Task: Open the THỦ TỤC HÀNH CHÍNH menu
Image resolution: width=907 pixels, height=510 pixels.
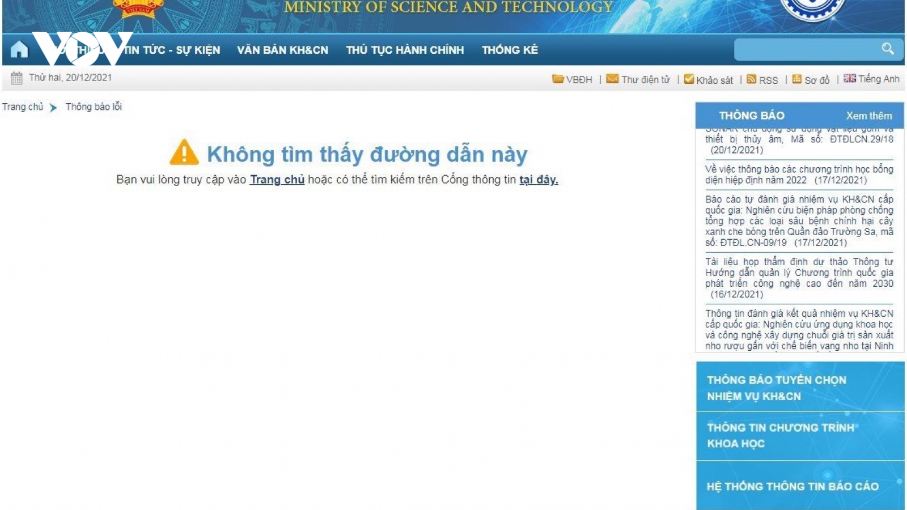Action: point(405,50)
